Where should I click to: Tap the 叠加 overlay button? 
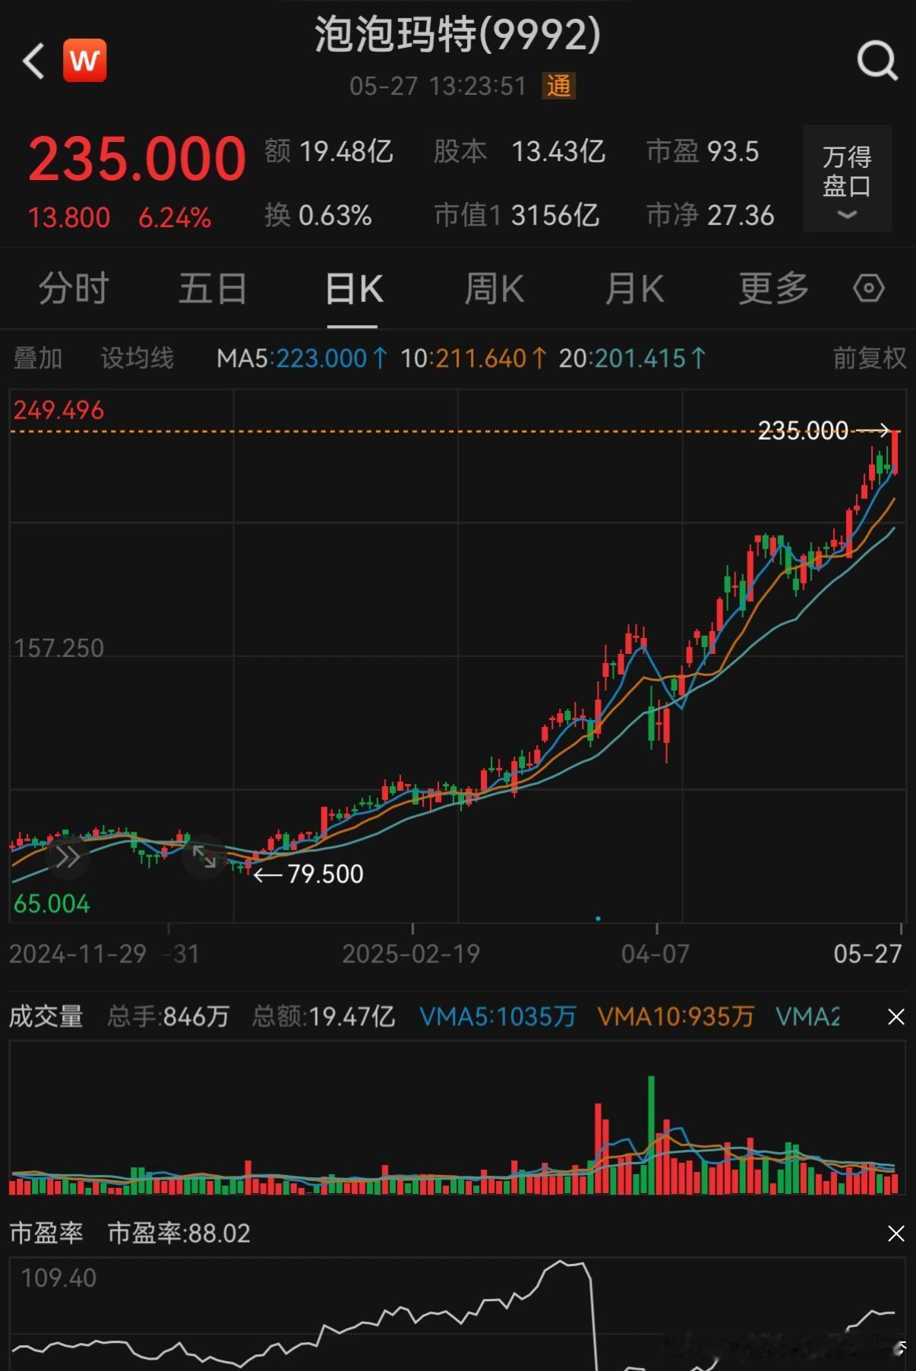click(x=38, y=358)
